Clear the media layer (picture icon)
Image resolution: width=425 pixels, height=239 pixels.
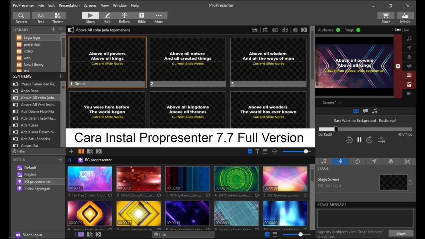409,85
